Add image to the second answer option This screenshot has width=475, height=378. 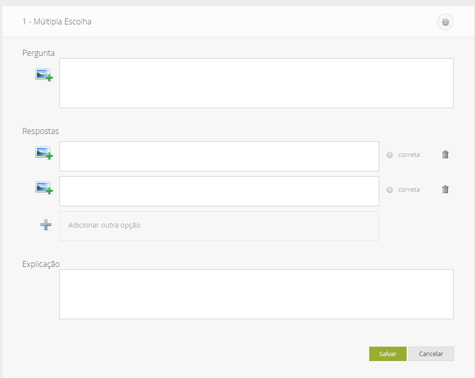[x=44, y=188]
